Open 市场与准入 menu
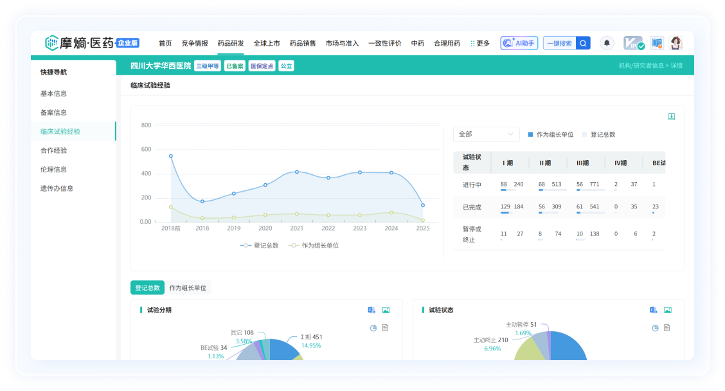The height and width of the screenshot is (391, 725). point(342,43)
